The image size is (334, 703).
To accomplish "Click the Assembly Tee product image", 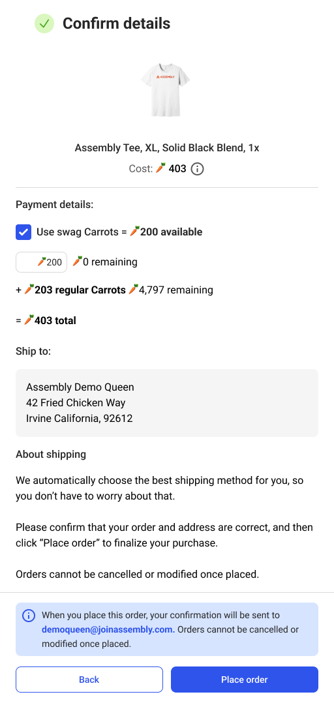I will pos(166,89).
